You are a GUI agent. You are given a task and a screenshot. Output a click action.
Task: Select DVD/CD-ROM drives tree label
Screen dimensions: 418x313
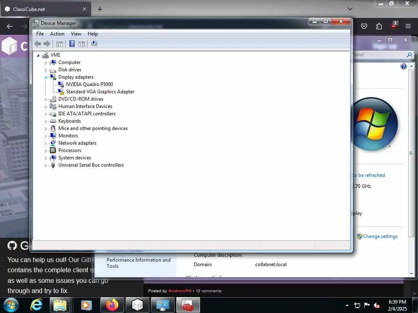(x=81, y=99)
